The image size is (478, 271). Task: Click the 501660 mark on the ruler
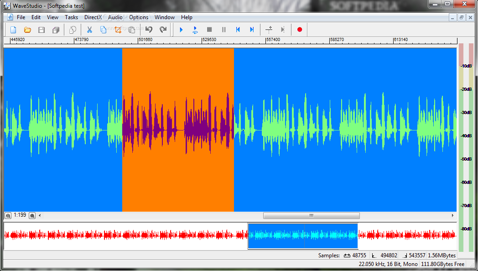click(x=145, y=40)
